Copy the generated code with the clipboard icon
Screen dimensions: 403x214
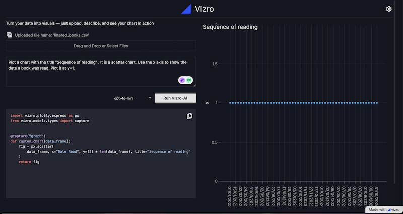click(x=189, y=116)
